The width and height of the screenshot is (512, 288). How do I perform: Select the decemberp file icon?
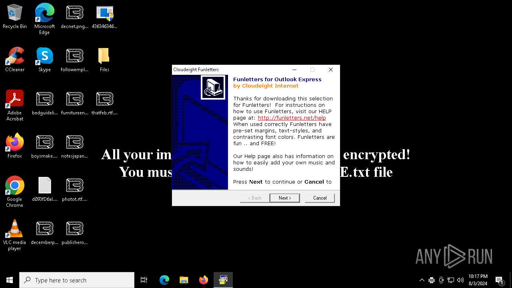[45, 232]
